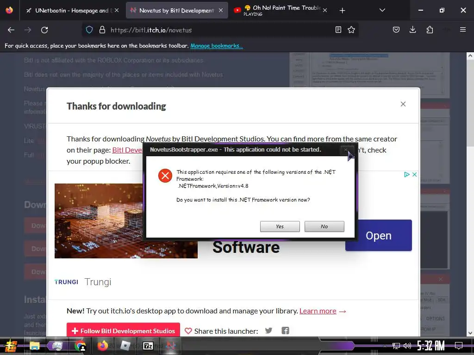This screenshot has width=474, height=355.
Task: Click the AdChoices triangle icon
Action: (x=407, y=174)
